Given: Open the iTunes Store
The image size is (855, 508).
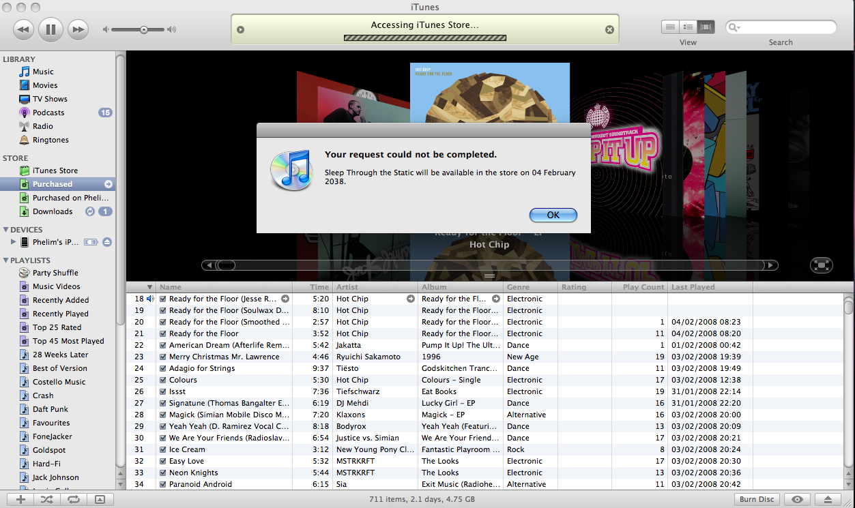Looking at the screenshot, I should [x=55, y=170].
